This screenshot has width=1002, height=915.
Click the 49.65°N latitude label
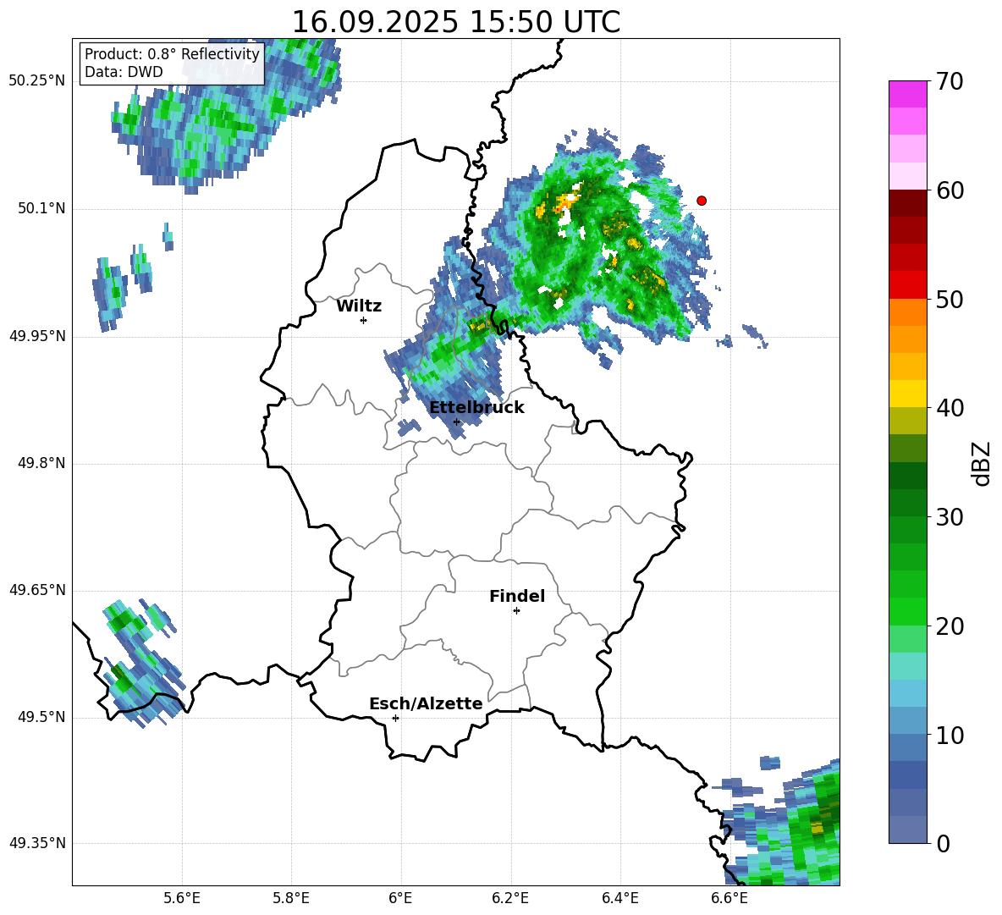37,590
